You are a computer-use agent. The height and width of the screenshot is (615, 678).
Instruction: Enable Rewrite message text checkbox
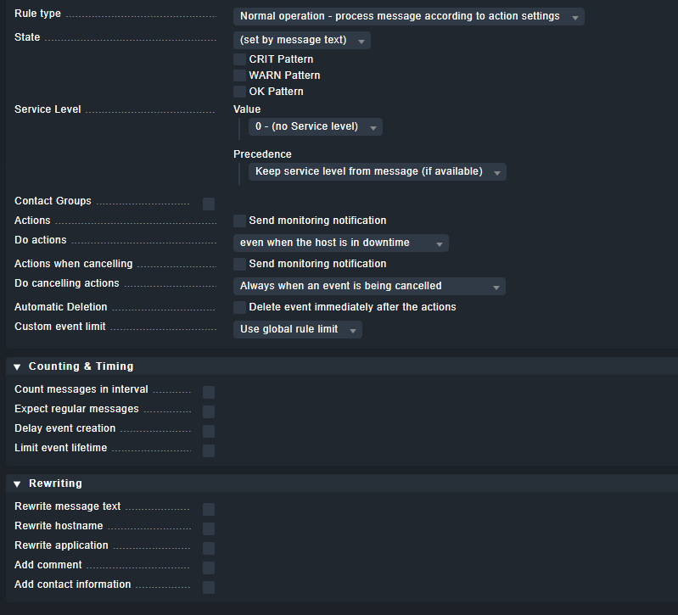point(209,509)
